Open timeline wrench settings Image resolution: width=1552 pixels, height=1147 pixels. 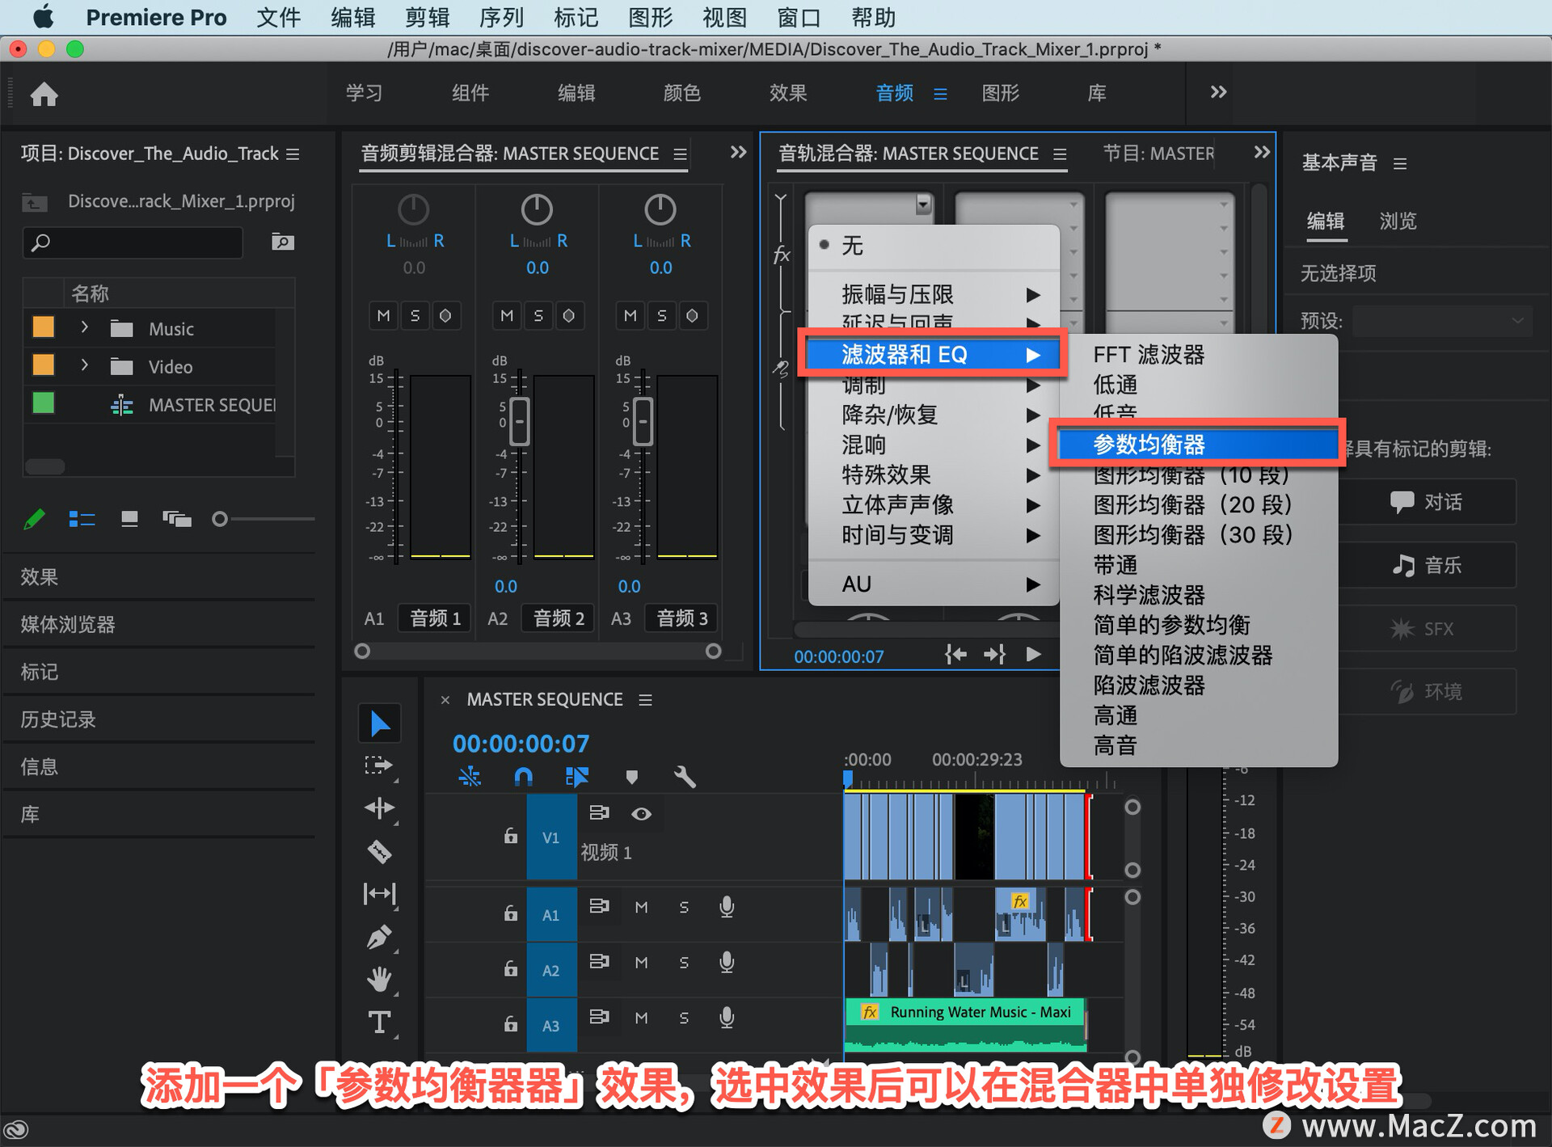684,777
